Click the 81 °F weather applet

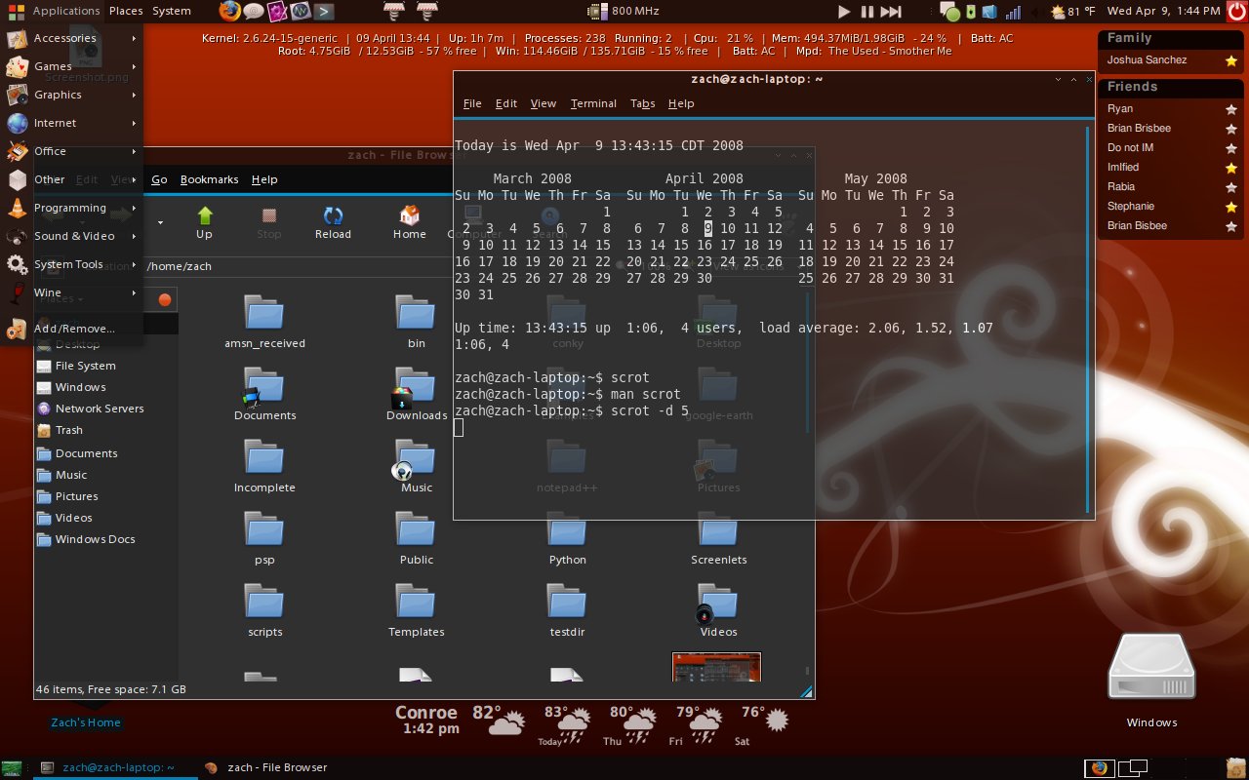(1072, 12)
